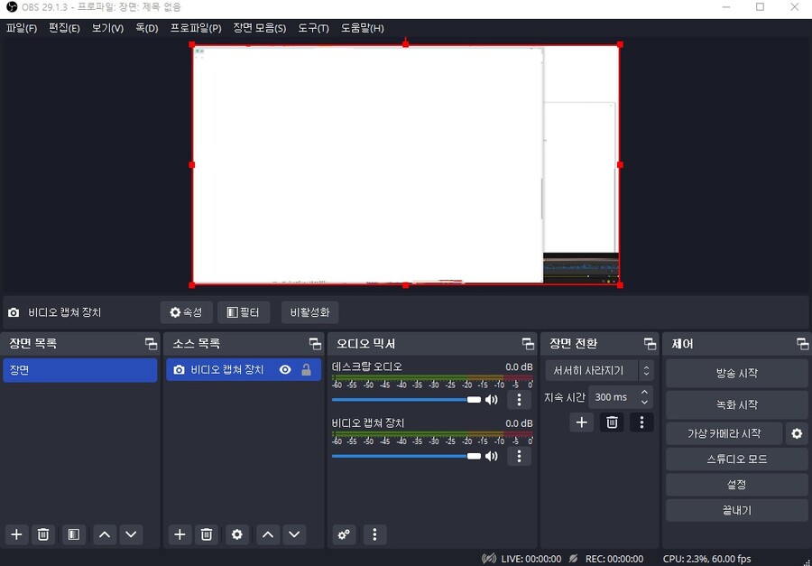Remove scene transition with trash icon
Screen dimensions: 812x566
[x=612, y=422]
